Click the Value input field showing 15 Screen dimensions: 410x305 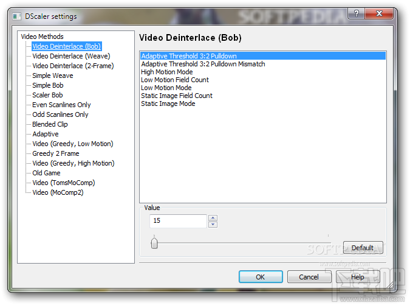(178, 221)
